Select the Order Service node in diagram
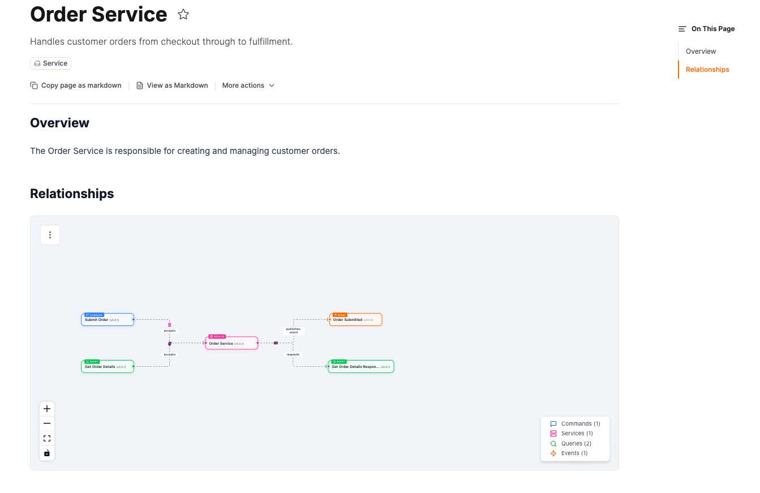The image size is (760, 493). pos(231,343)
